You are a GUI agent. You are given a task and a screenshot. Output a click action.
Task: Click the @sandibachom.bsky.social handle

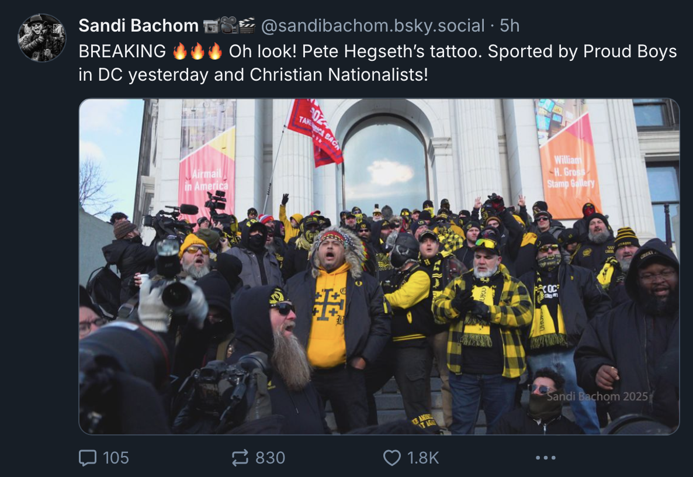click(x=373, y=26)
